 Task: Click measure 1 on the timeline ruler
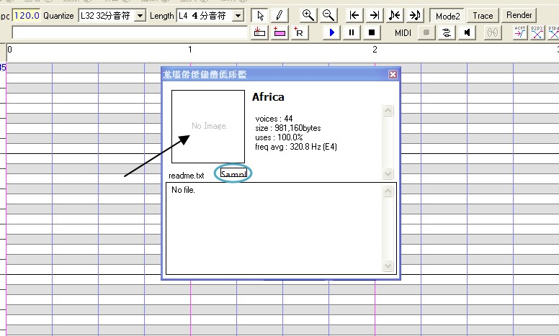coord(190,50)
